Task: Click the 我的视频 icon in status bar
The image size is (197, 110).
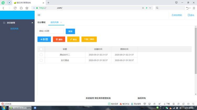Action: (113, 104)
